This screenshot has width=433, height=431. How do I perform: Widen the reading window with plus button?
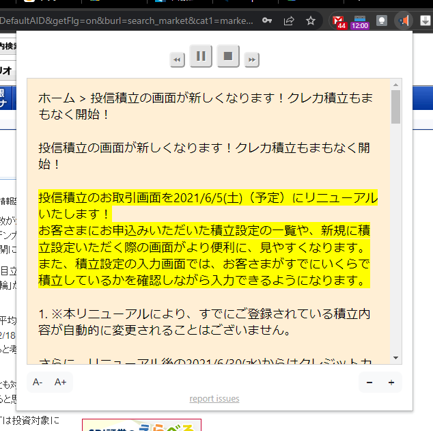391,383
